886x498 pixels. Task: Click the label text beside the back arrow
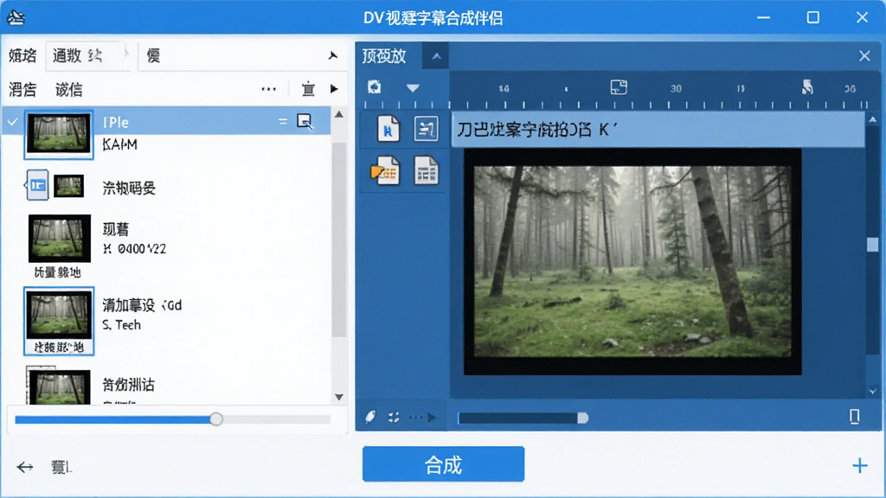pos(61,467)
